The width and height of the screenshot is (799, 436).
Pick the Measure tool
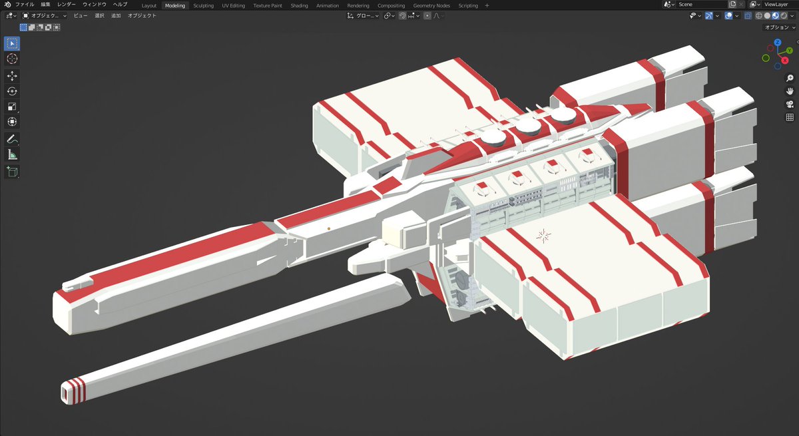click(x=12, y=154)
